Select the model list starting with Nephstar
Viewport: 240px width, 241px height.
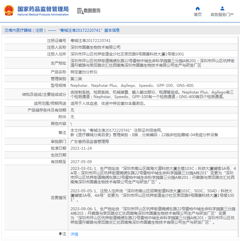(132, 86)
